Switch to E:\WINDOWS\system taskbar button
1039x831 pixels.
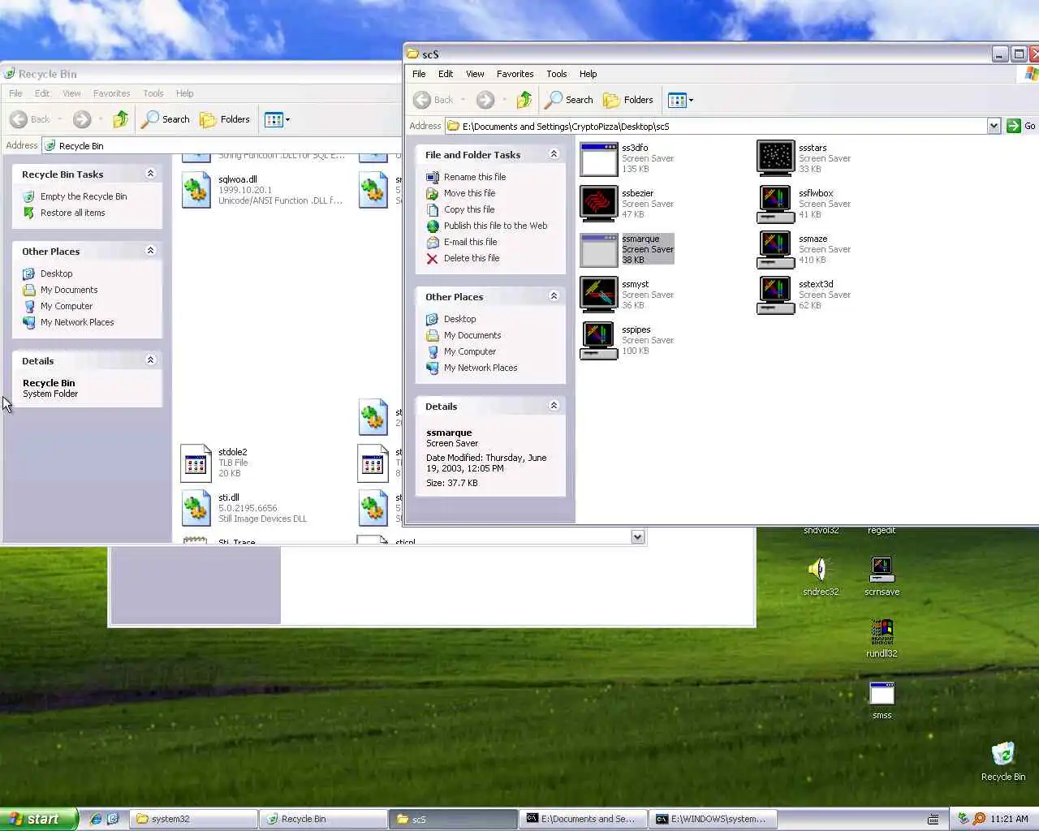[713, 819]
